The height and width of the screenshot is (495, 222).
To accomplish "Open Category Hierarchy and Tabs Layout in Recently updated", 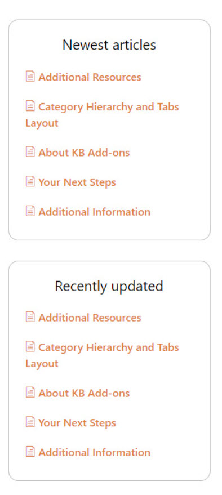I will 103,355.
